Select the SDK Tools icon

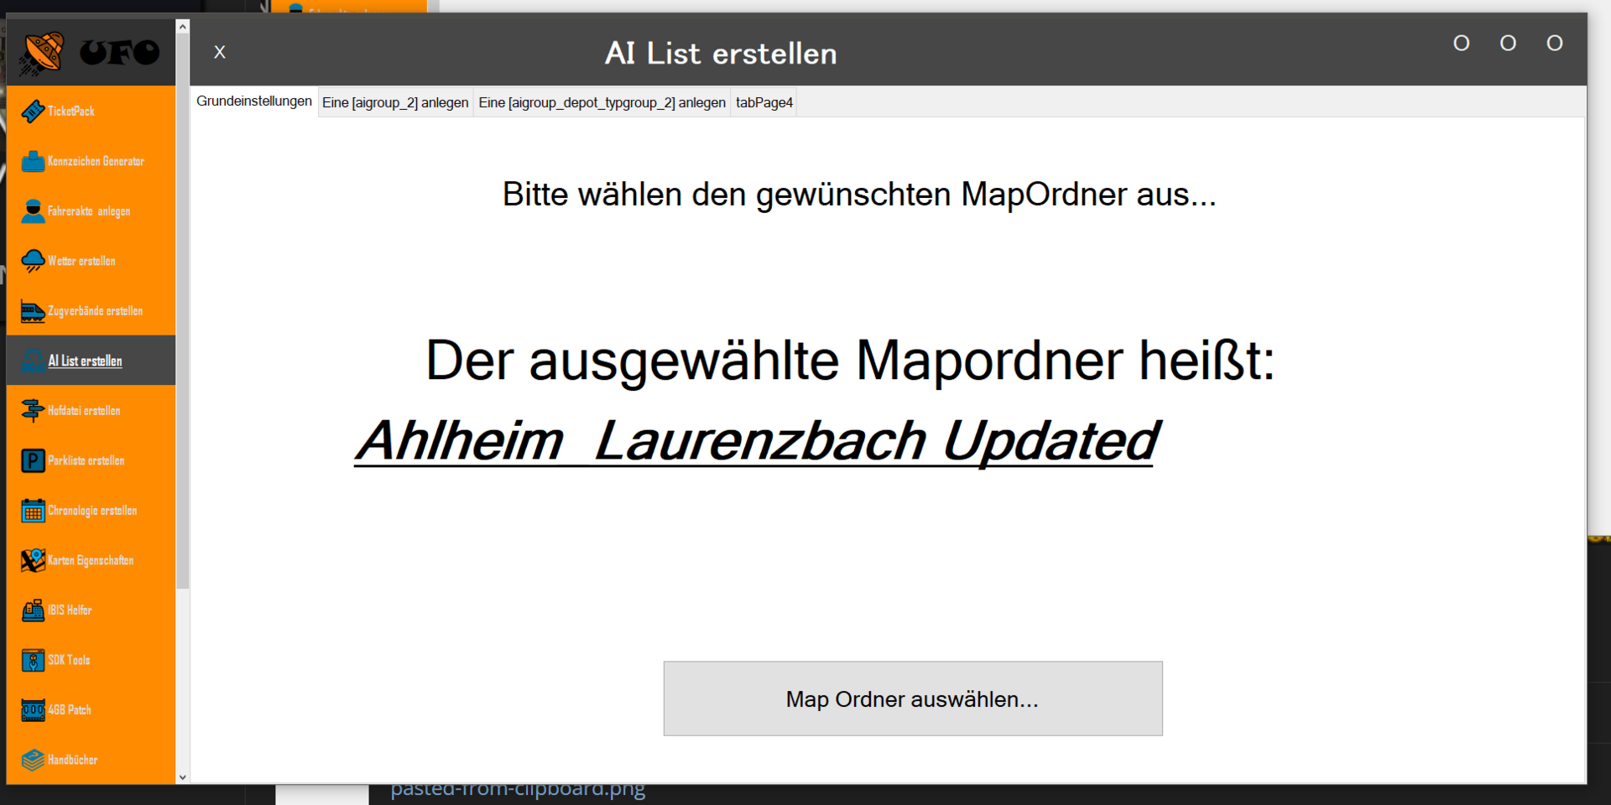tap(33, 660)
